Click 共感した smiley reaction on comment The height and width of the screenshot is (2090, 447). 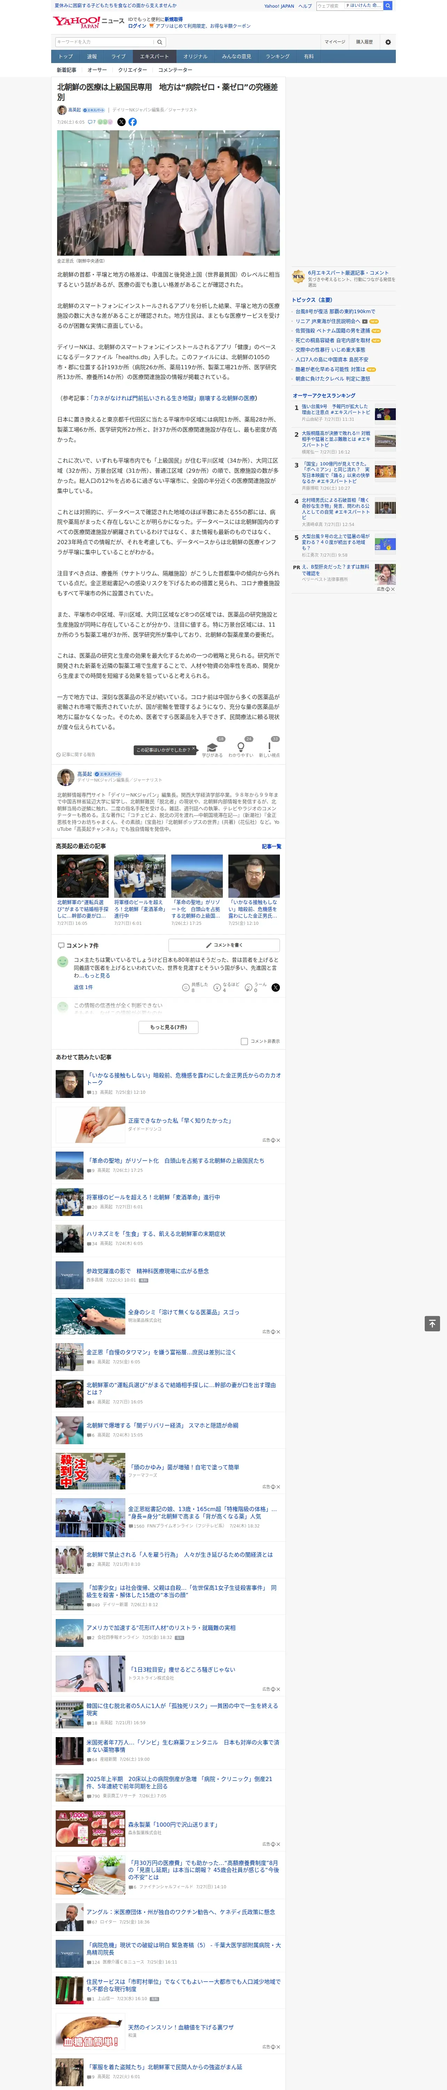coord(186,988)
